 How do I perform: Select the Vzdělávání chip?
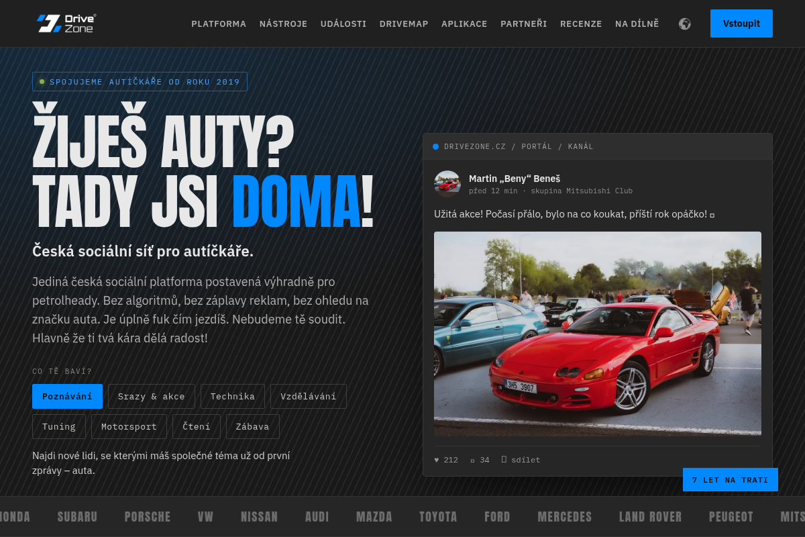pyautogui.click(x=309, y=396)
